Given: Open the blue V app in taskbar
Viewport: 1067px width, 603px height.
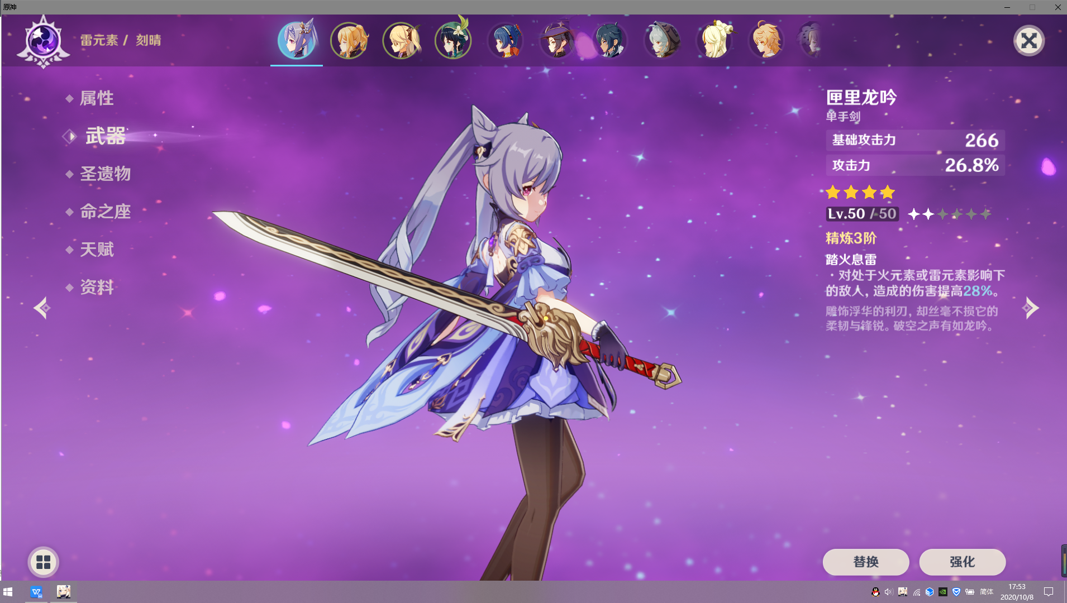Looking at the screenshot, I should point(37,592).
